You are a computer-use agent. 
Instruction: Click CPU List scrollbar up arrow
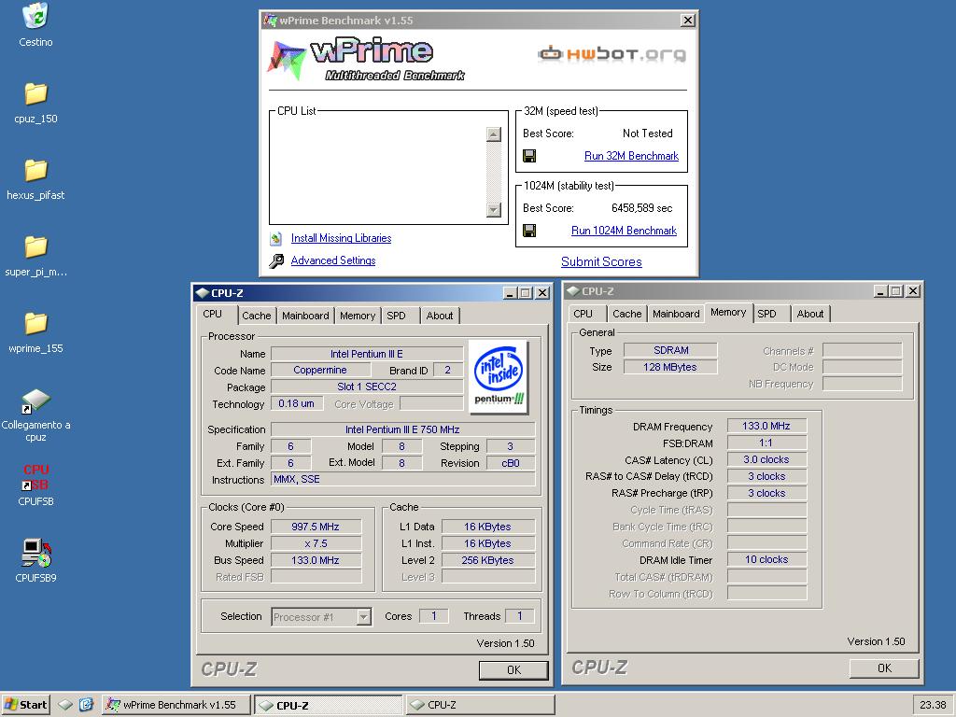click(x=494, y=134)
